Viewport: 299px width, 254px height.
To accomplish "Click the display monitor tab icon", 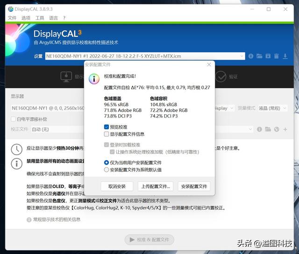I will pos(66,77).
